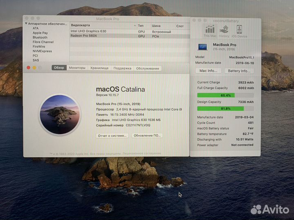
Task: Click the Тип column header
Action: (x=140, y=26)
